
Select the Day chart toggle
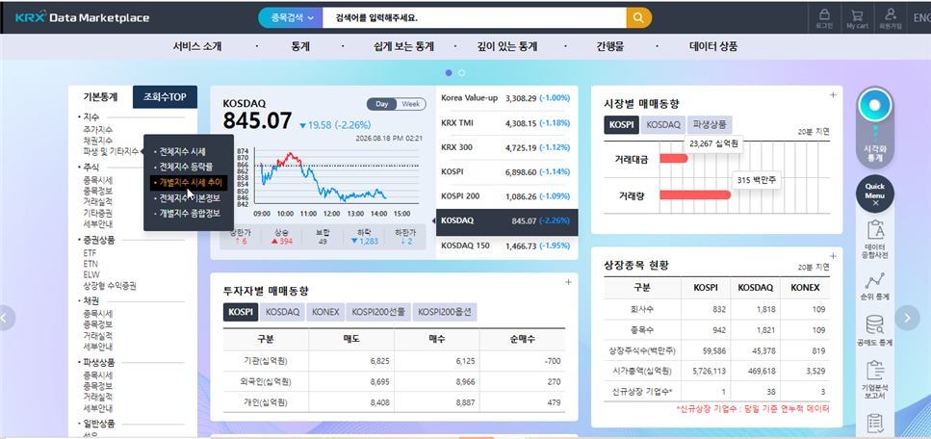point(382,104)
